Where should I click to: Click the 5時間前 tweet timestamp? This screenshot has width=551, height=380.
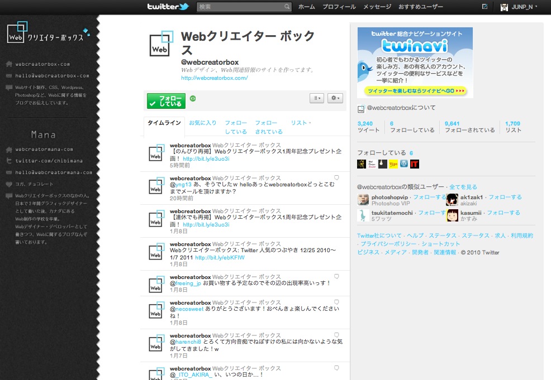coord(179,165)
